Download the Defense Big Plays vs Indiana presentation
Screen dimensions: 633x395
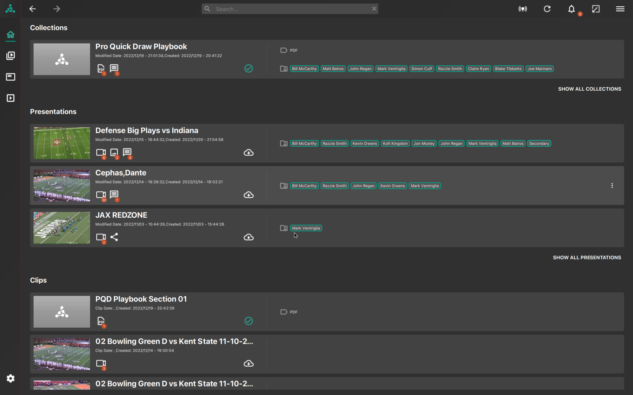pos(249,152)
